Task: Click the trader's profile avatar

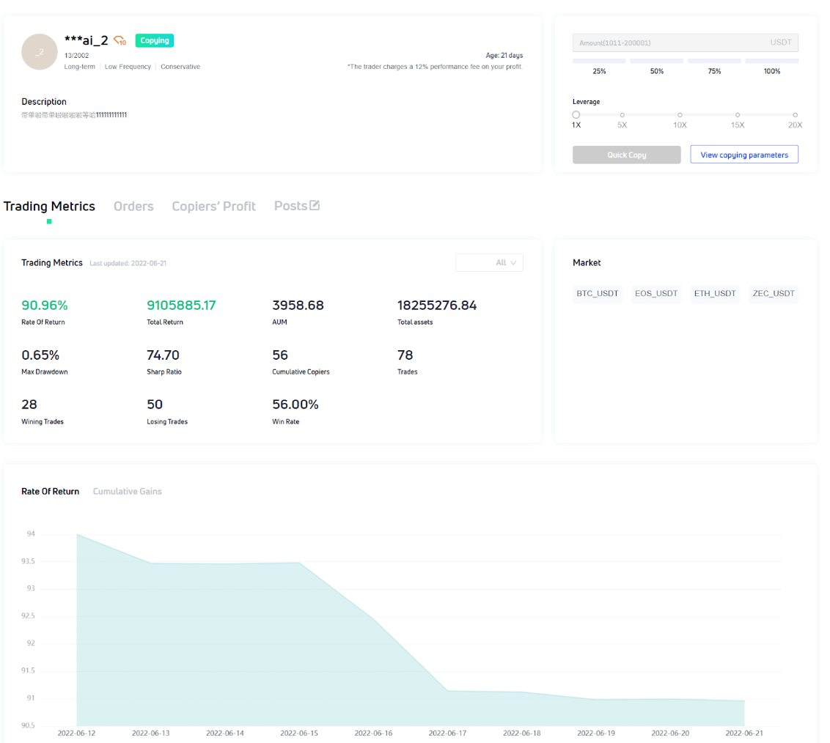Action: pos(40,52)
